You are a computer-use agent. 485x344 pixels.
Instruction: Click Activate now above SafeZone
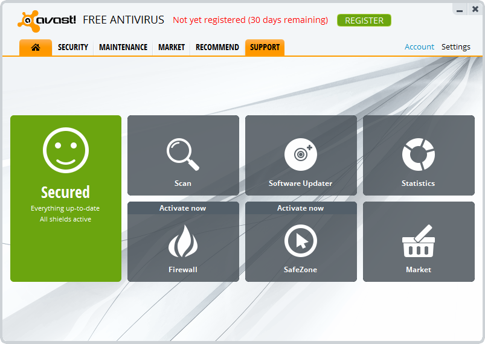coord(300,208)
